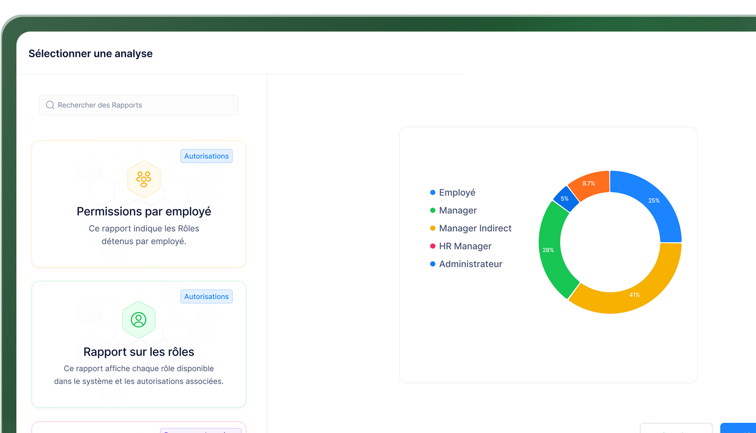Open the Permissions par employé report title
This screenshot has height=433, width=756.
pos(143,211)
